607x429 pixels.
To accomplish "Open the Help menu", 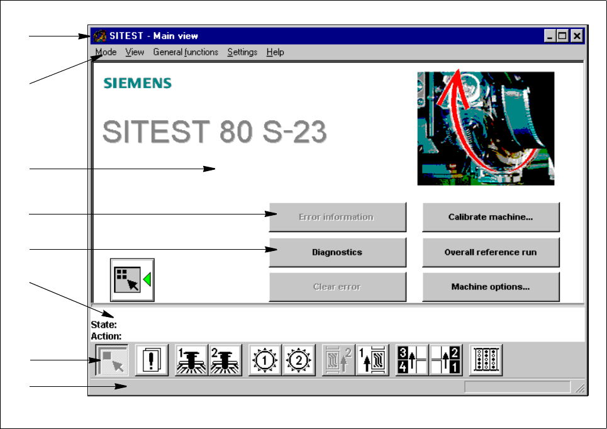I will (x=275, y=52).
